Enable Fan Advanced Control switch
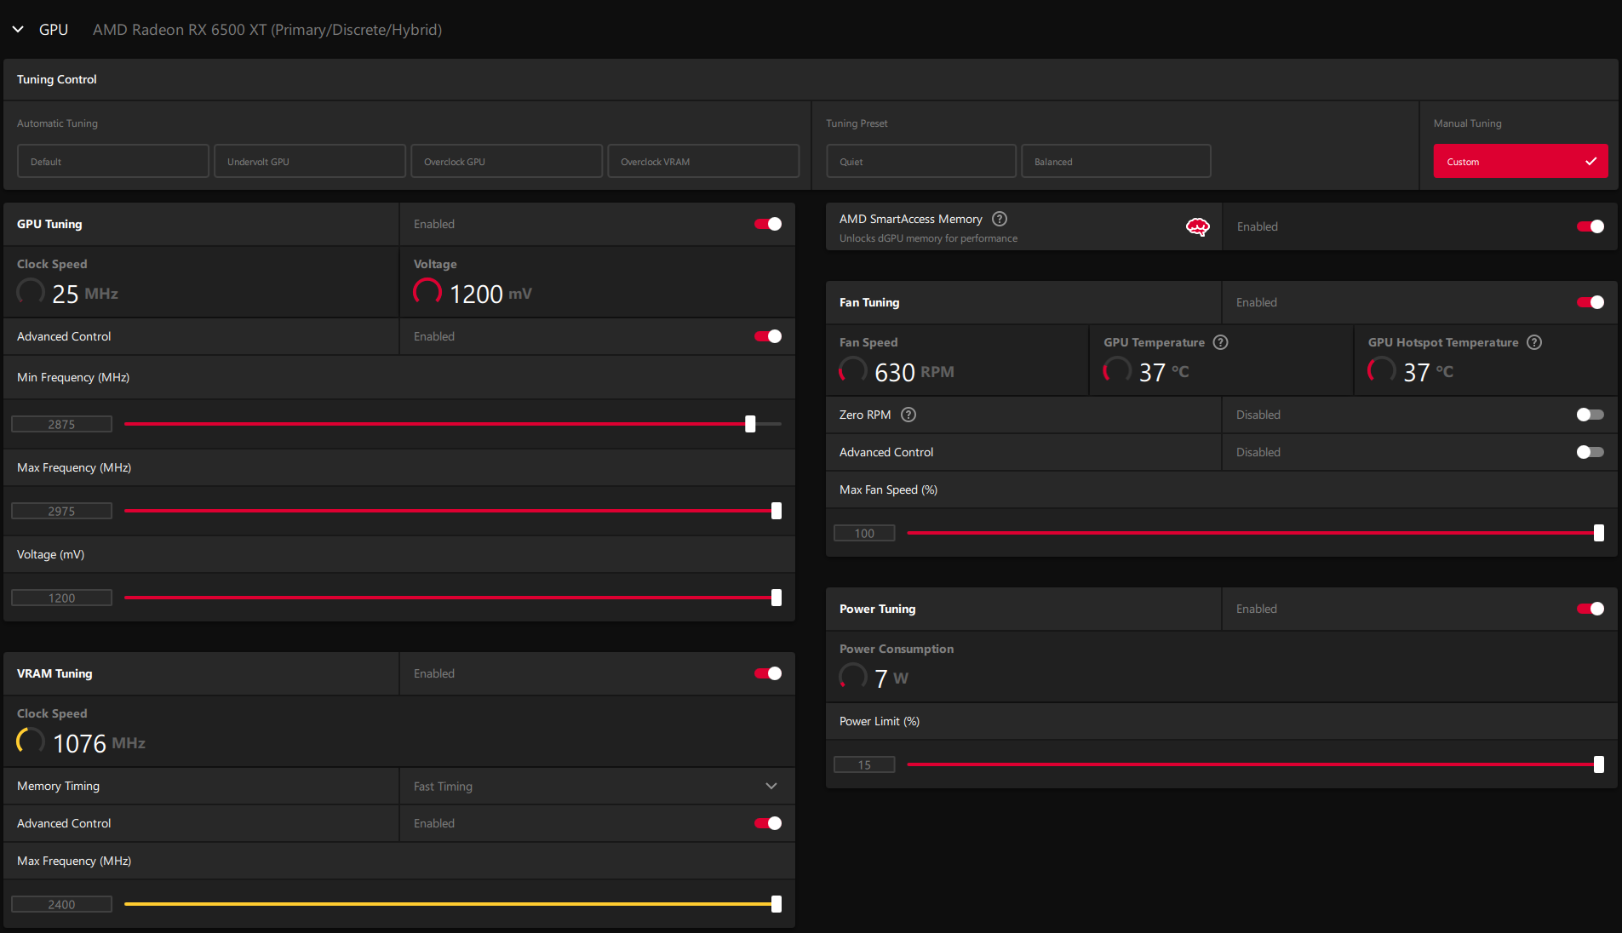This screenshot has height=933, width=1622. [x=1590, y=452]
